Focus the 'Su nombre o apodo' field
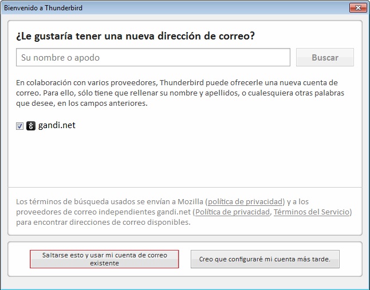Screen dimensions: 370x290 153,57
